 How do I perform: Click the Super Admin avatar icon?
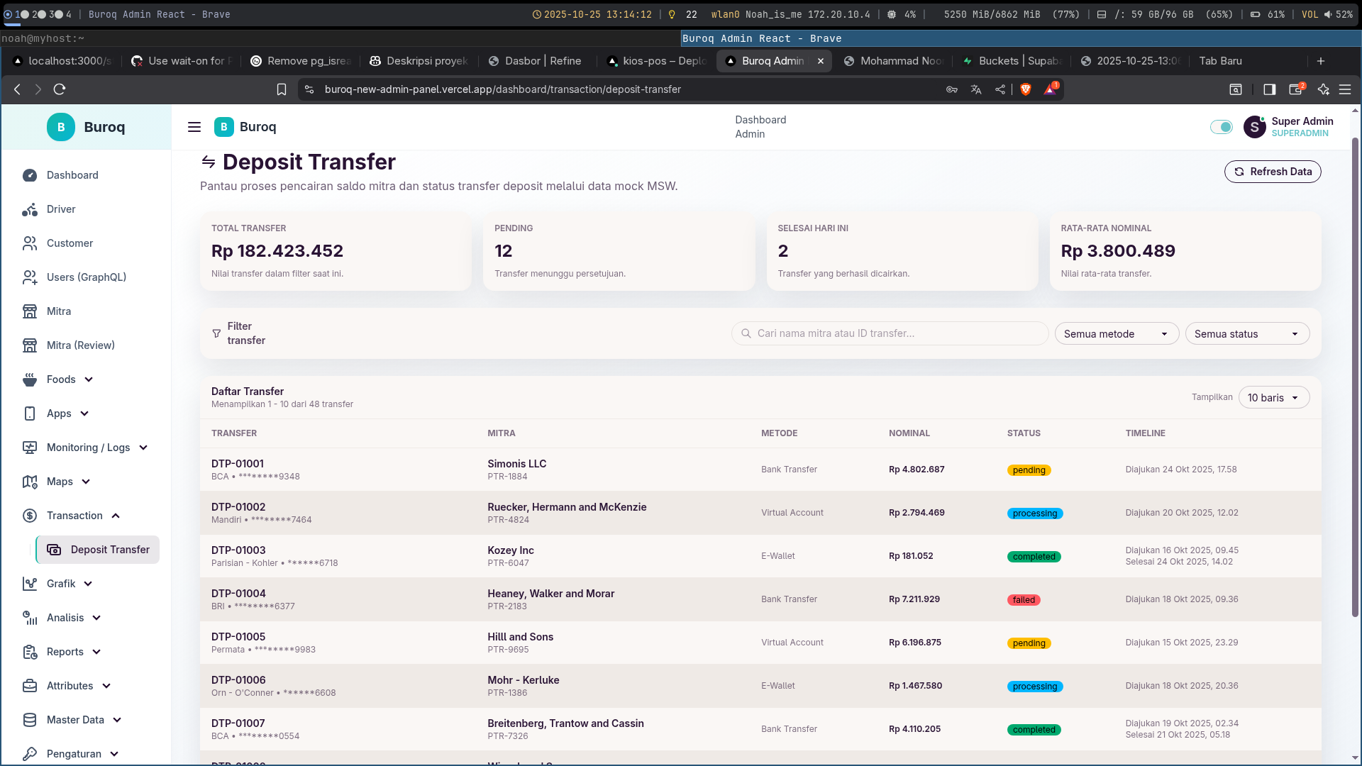click(x=1254, y=127)
